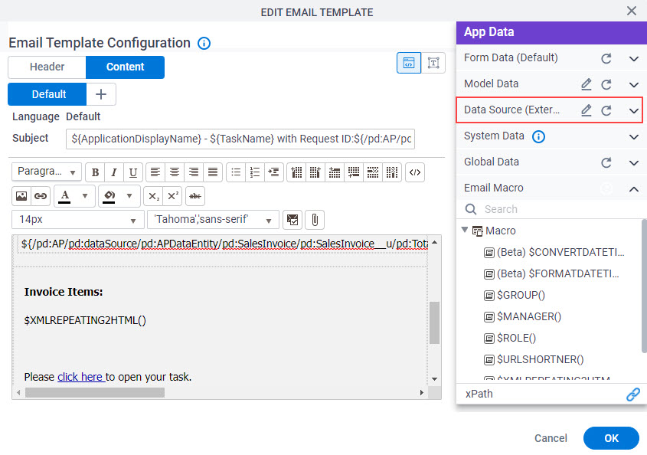Click the System Data info icon
The width and height of the screenshot is (647, 455).
tap(538, 136)
